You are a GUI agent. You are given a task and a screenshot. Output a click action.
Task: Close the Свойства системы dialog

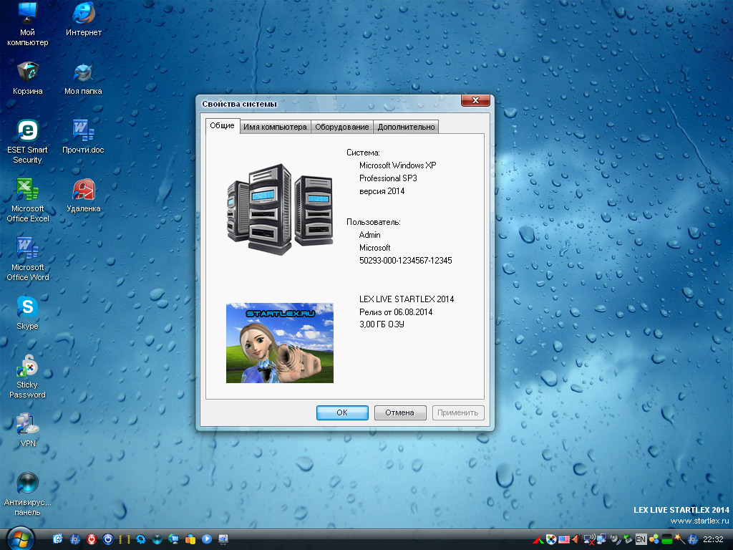475,100
